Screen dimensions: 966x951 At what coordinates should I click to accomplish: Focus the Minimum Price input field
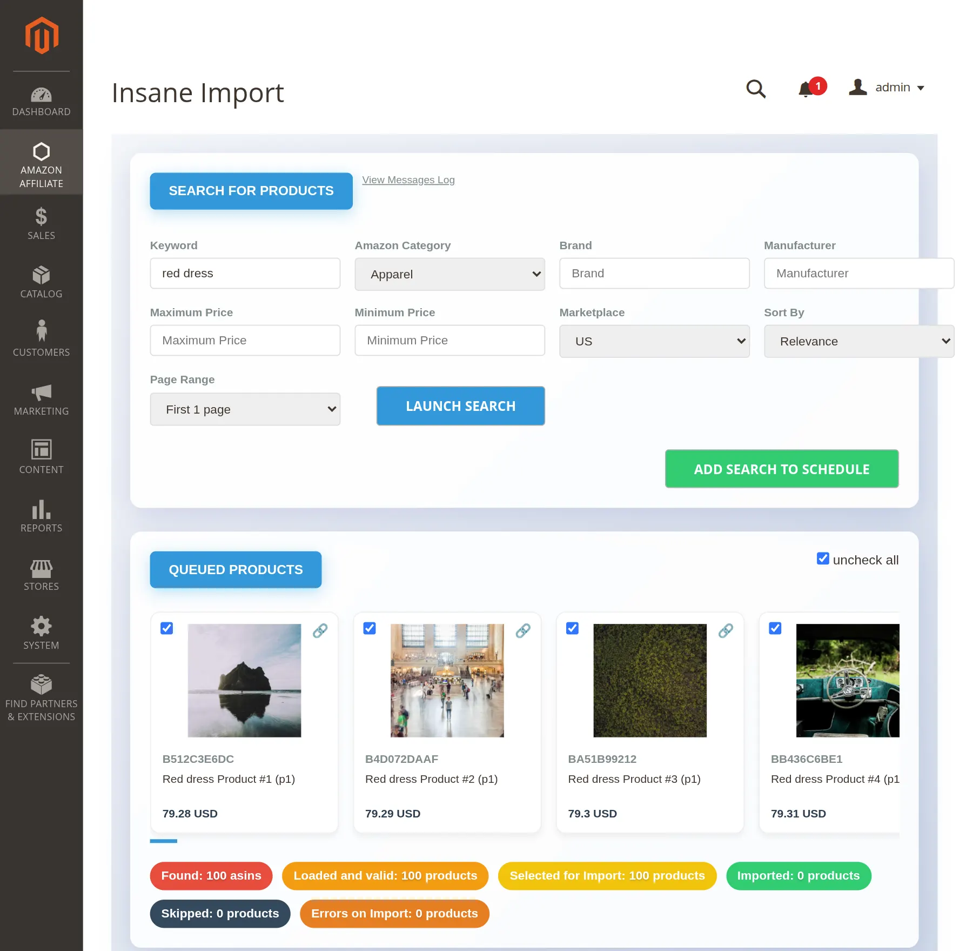tap(450, 341)
